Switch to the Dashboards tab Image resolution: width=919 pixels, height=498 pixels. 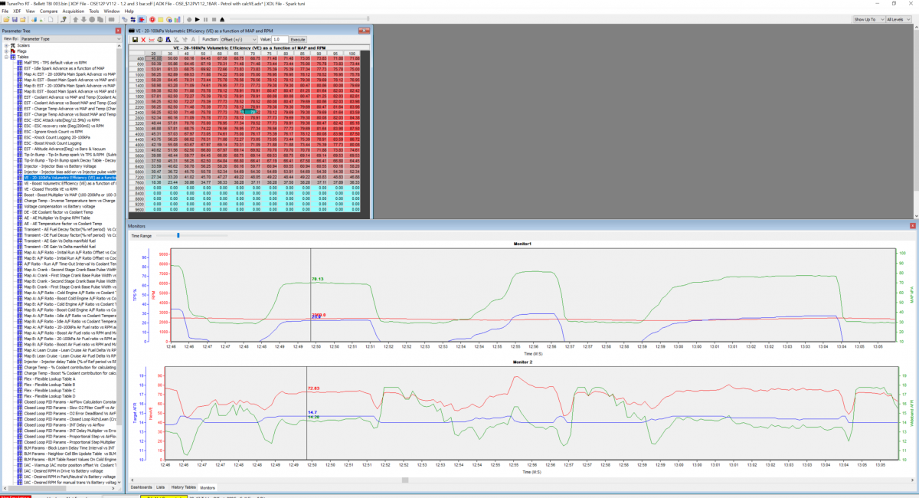(141, 487)
